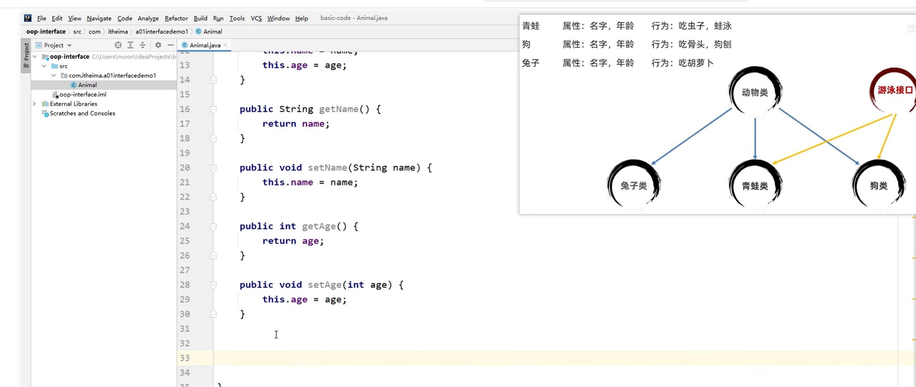Open the Project view mode dropdown
The height and width of the screenshot is (387, 916).
coord(70,45)
